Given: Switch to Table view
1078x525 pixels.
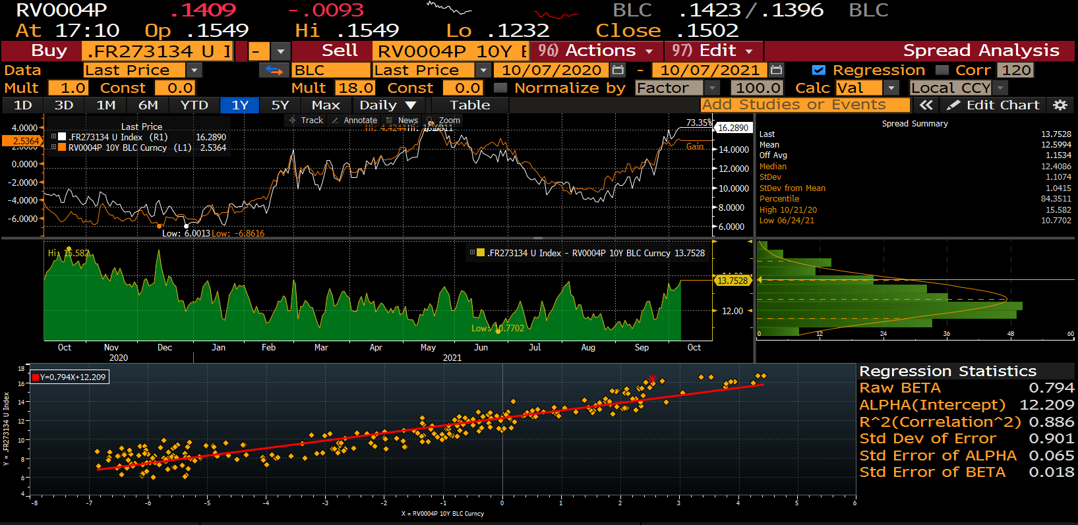Looking at the screenshot, I should [470, 105].
